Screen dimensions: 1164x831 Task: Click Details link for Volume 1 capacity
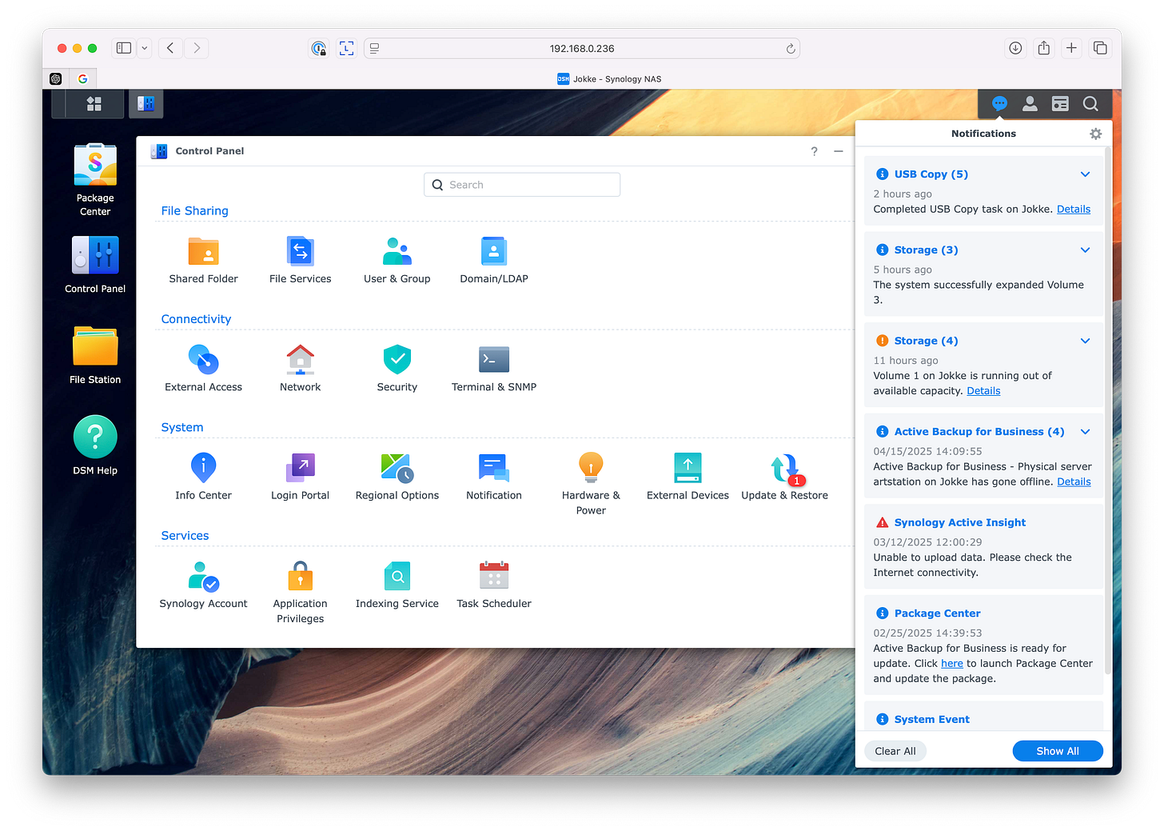click(x=983, y=391)
